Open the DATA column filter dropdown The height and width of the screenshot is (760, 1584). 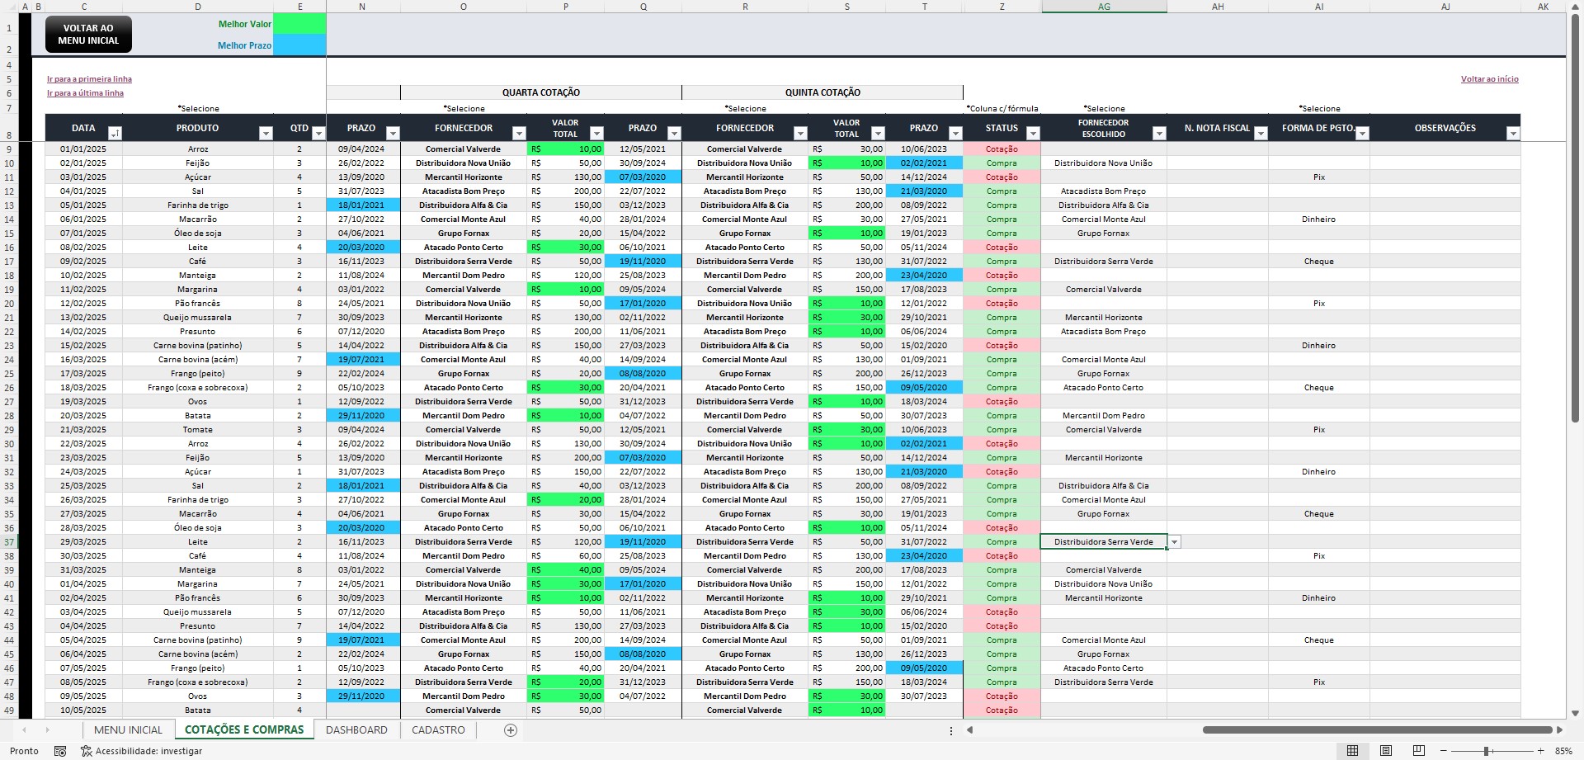(115, 134)
